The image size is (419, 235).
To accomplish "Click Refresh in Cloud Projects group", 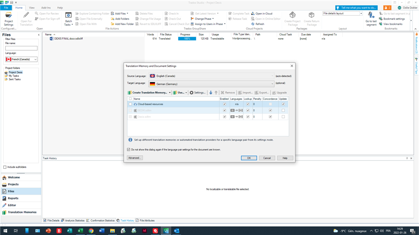I will point(257,24).
